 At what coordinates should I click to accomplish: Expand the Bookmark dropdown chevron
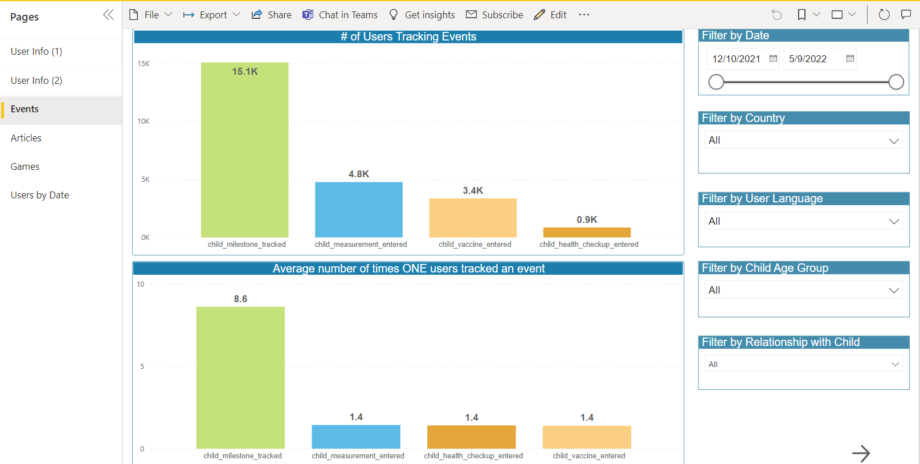[x=816, y=15]
